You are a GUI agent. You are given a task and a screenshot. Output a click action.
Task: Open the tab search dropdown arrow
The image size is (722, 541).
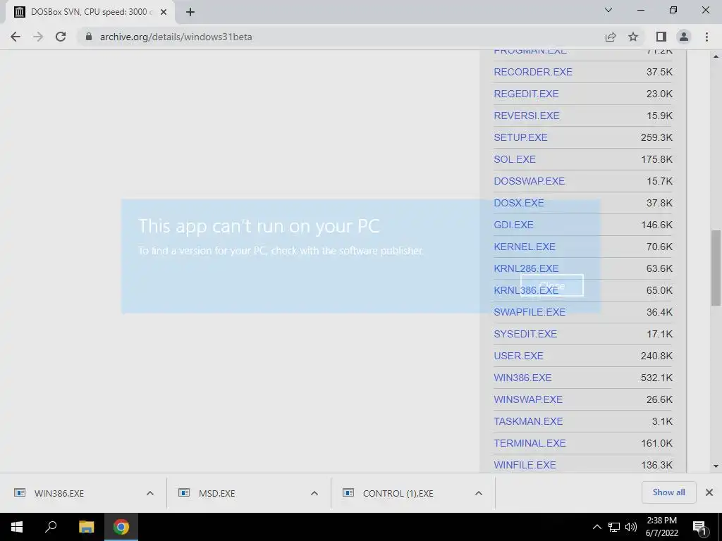point(608,10)
